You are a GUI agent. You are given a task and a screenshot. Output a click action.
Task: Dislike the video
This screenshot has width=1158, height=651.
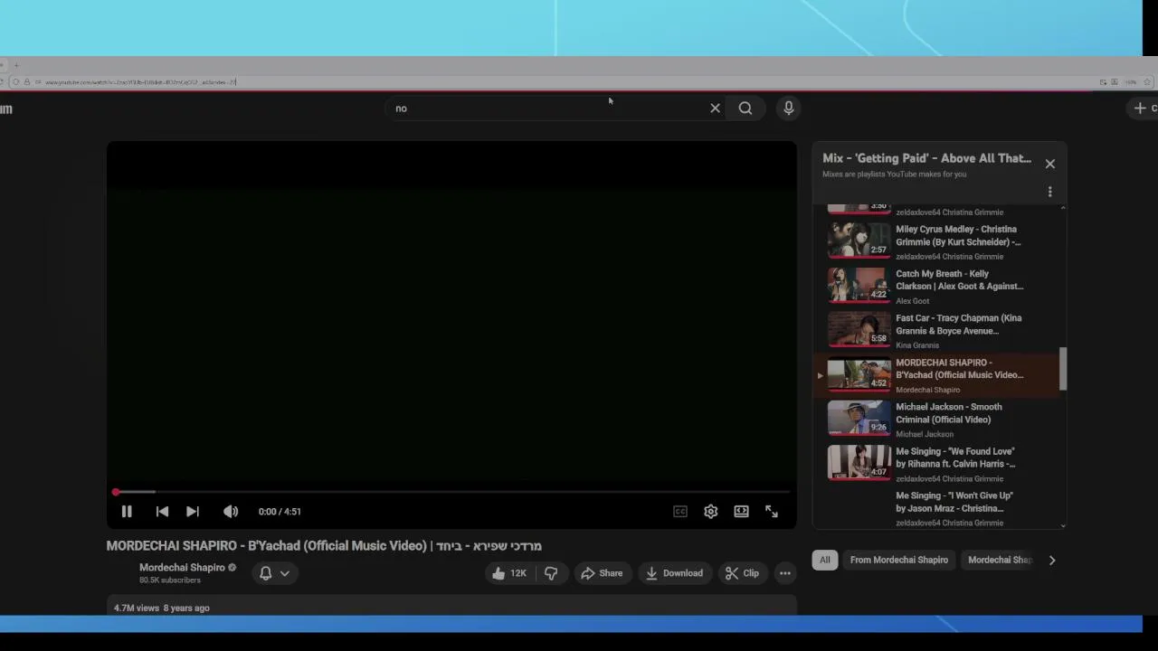click(551, 573)
